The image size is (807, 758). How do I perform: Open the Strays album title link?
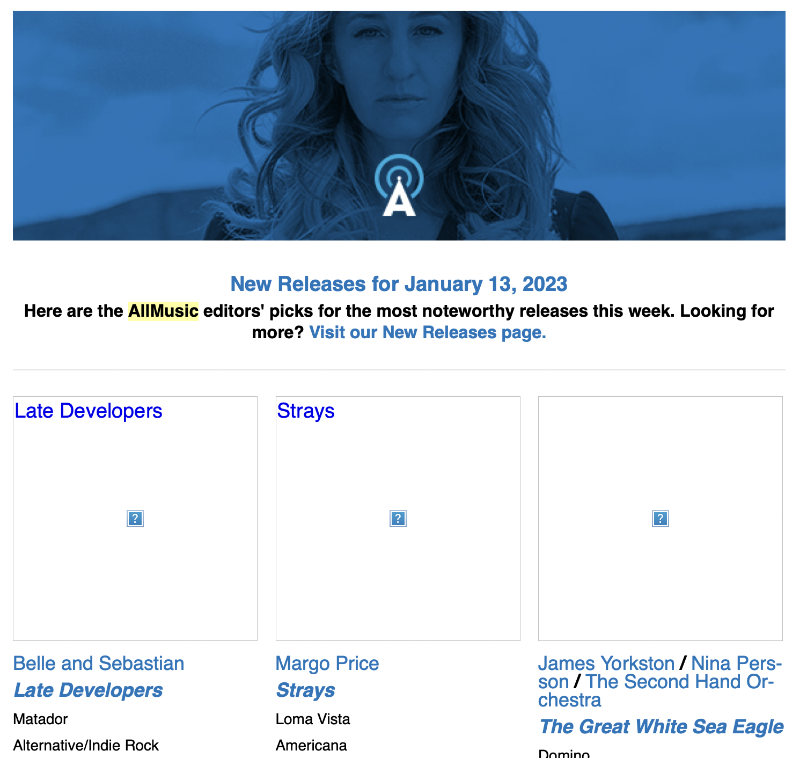point(305,690)
